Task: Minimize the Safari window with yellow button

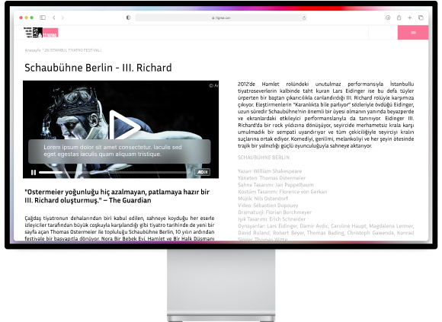Action: click(x=26, y=18)
